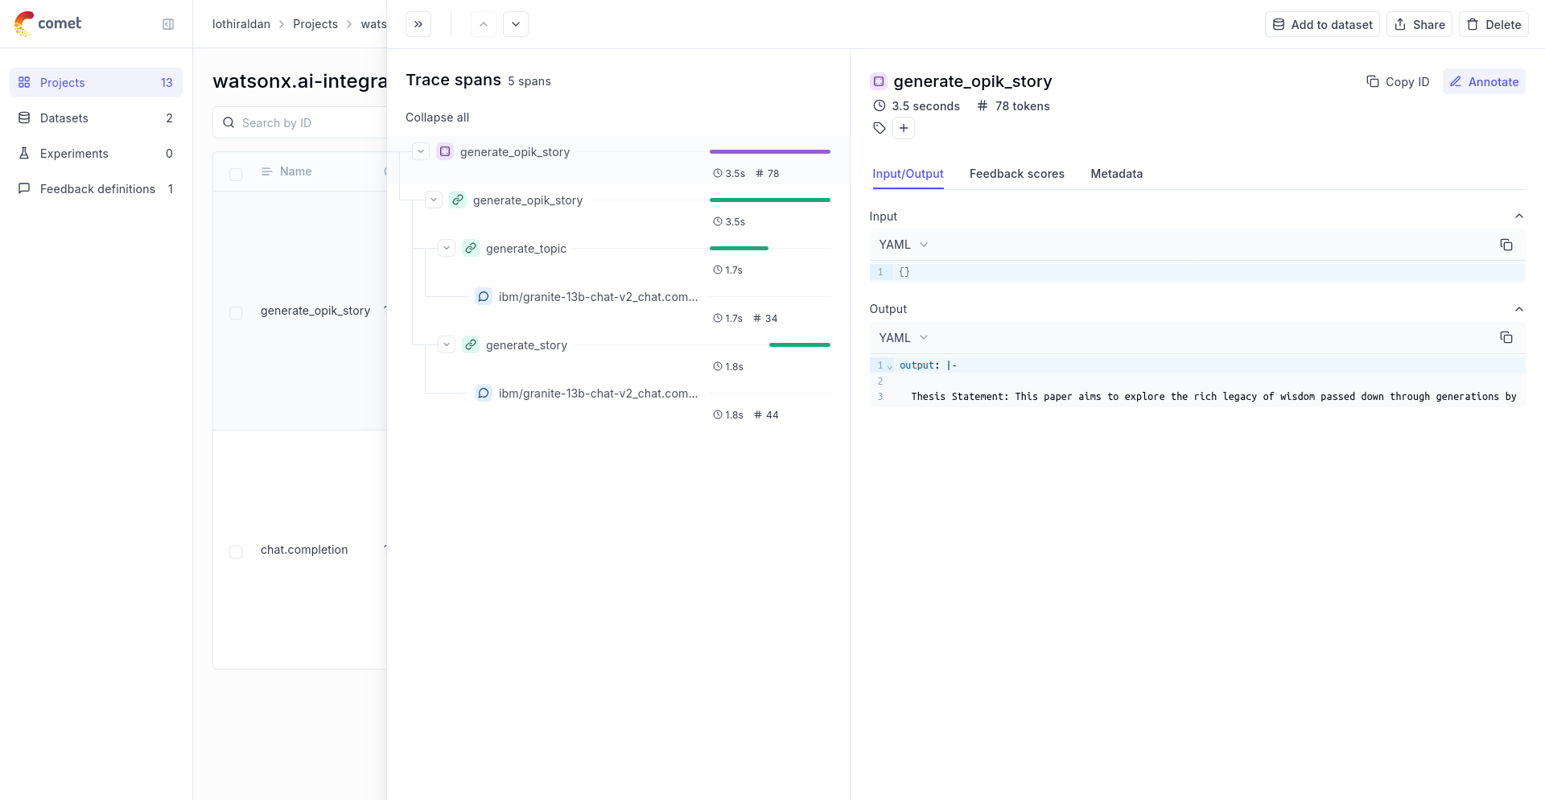The image size is (1545, 800).
Task: Add a tag with the plus icon
Action: coord(904,128)
